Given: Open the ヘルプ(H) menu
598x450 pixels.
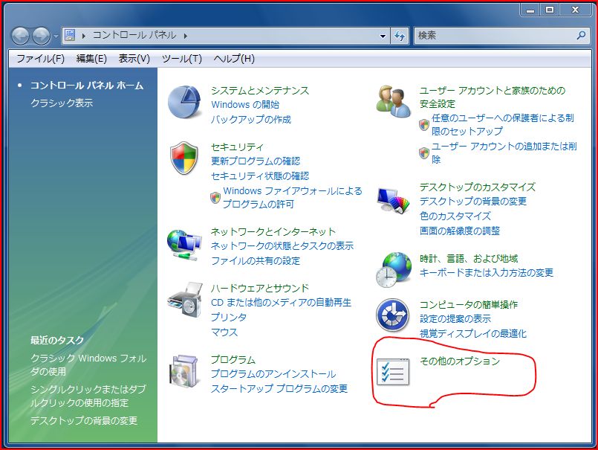Looking at the screenshot, I should pos(234,59).
